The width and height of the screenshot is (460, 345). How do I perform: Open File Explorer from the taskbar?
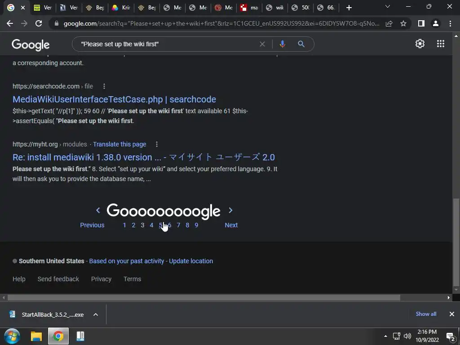(x=36, y=336)
